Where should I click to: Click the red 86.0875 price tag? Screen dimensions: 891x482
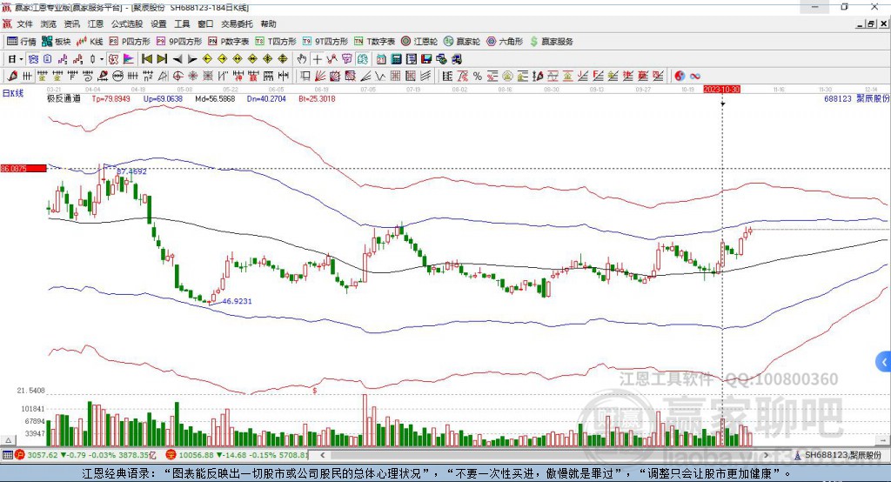point(23,168)
